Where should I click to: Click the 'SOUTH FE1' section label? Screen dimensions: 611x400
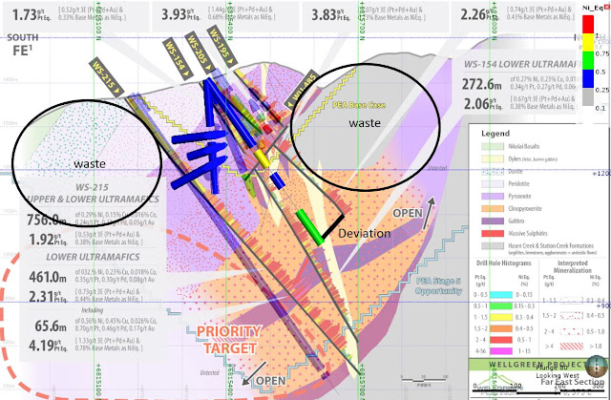coord(23,44)
